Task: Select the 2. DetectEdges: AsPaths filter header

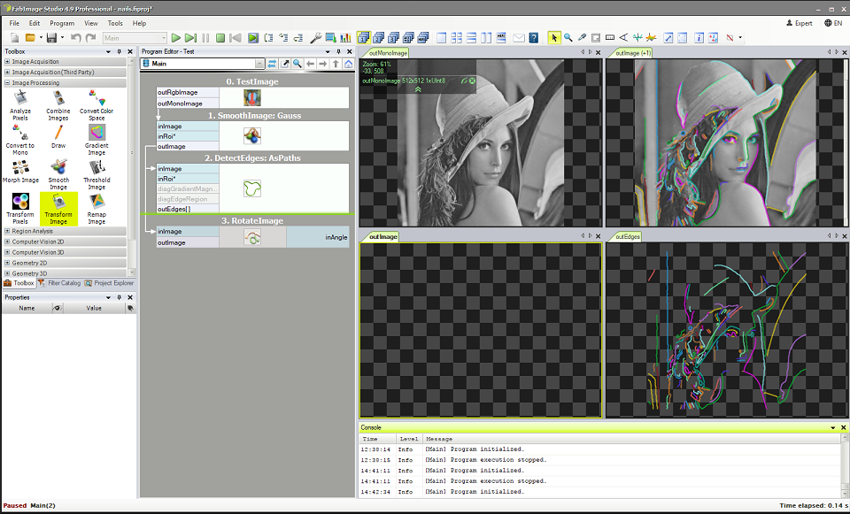Action: [252, 158]
